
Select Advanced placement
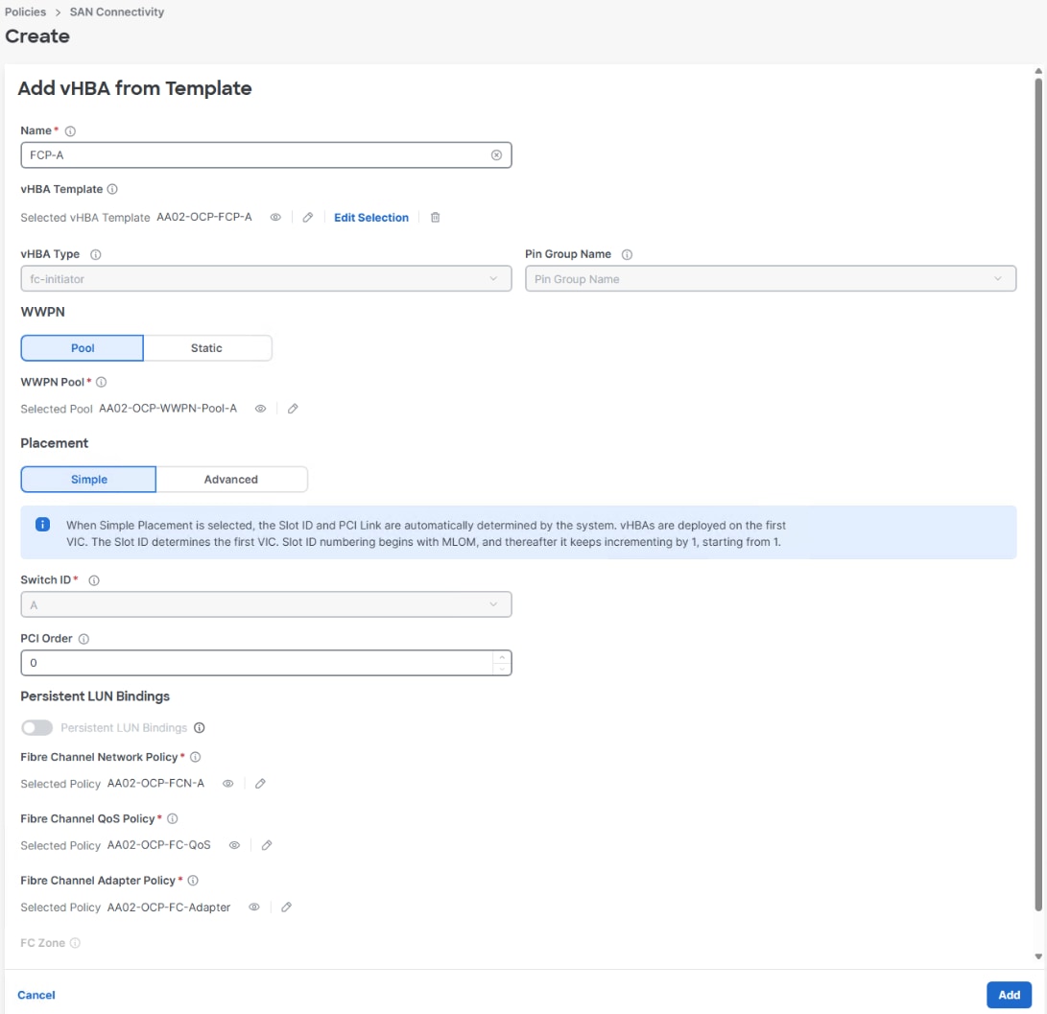pos(231,480)
